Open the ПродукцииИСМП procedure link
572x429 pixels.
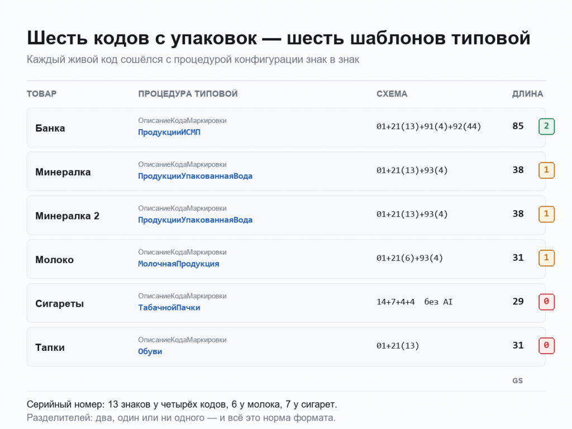click(x=169, y=132)
